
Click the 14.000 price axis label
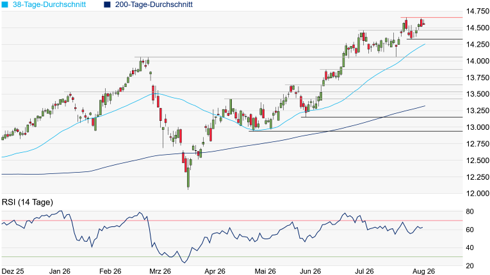pyautogui.click(x=477, y=61)
